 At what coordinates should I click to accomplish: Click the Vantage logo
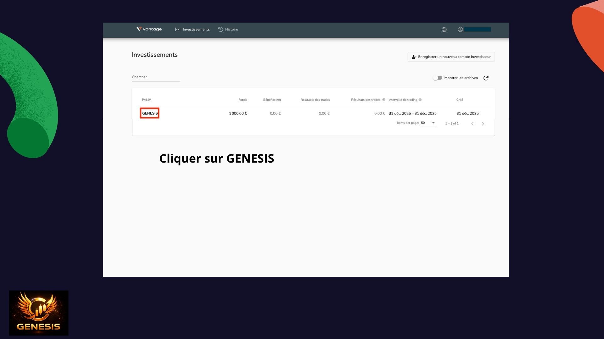click(x=149, y=29)
